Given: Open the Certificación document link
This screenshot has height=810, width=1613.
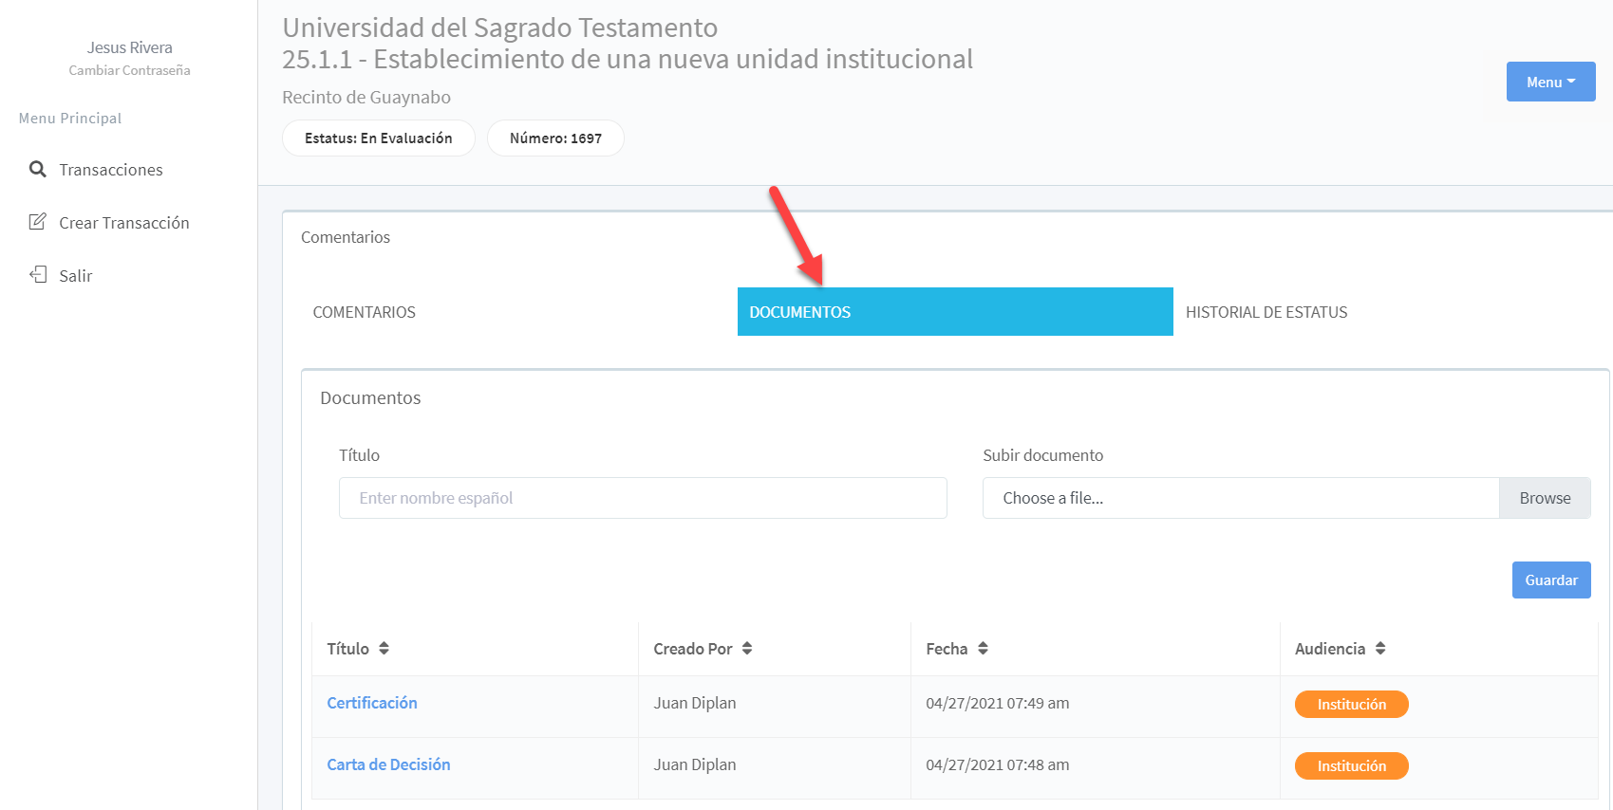Looking at the screenshot, I should [x=372, y=703].
